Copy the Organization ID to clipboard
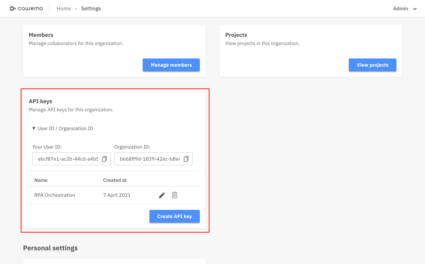The height and width of the screenshot is (264, 425). (186, 159)
